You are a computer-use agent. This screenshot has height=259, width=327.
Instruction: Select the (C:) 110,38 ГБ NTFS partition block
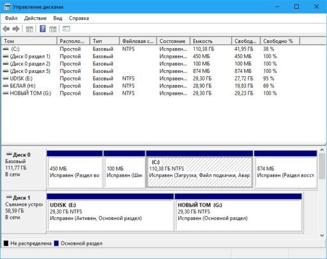pos(199,169)
